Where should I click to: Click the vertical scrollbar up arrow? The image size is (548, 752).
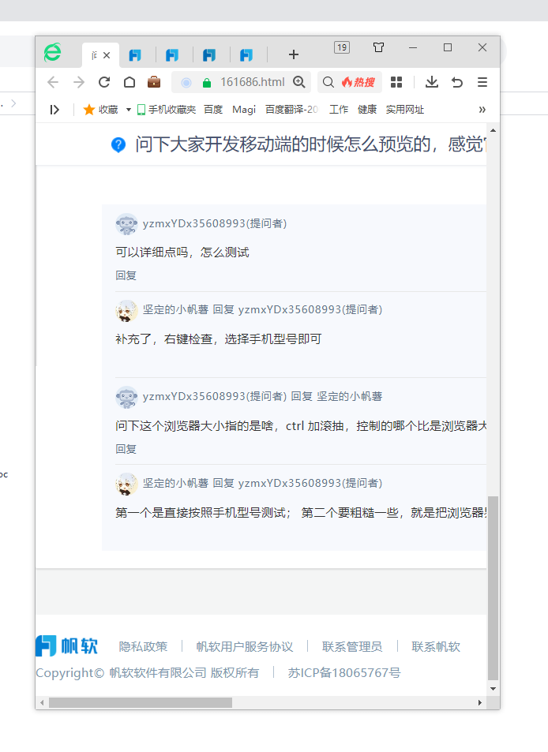tap(493, 130)
